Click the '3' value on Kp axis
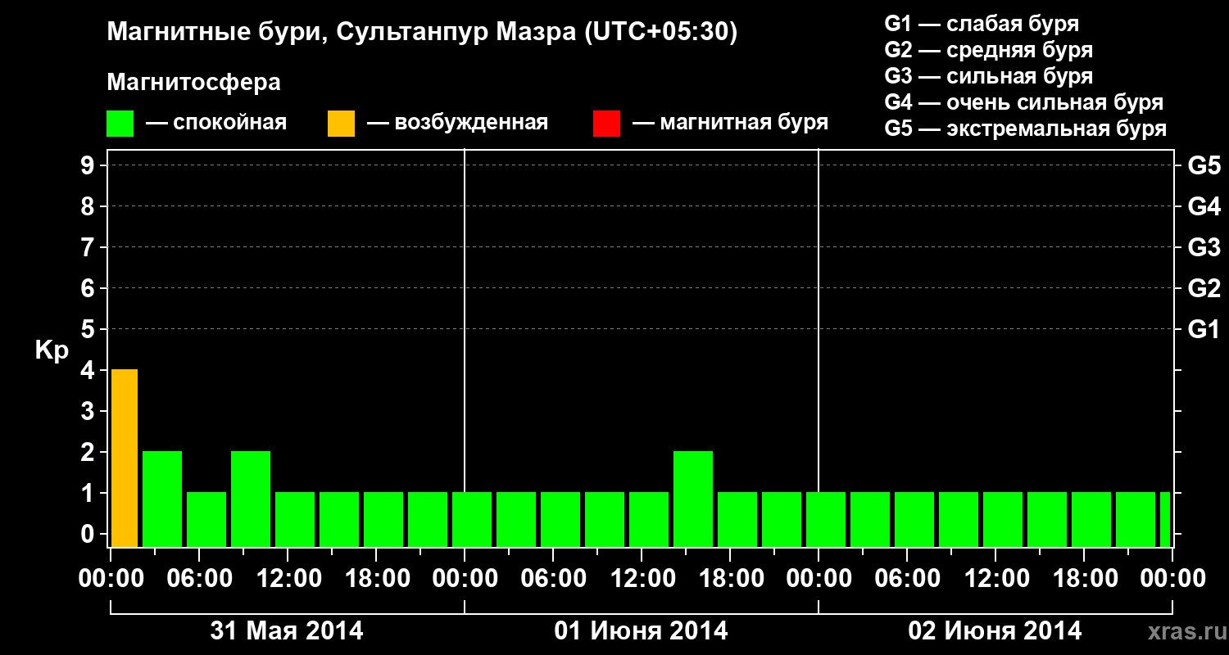The width and height of the screenshot is (1229, 655). pyautogui.click(x=89, y=411)
